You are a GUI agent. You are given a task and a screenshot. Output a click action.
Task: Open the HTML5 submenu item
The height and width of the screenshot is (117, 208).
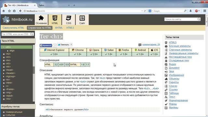coord(70,28)
